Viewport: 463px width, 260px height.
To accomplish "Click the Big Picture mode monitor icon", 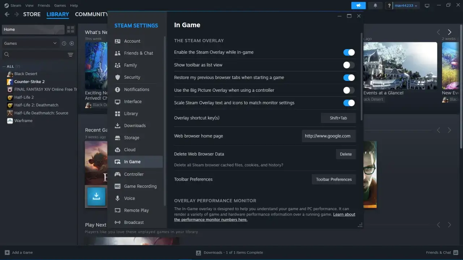I will coord(427,5).
